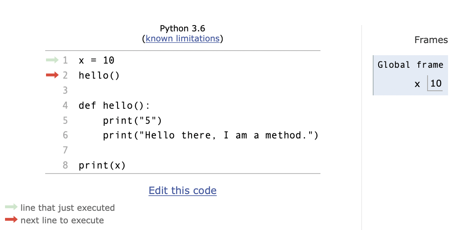
Task: Click line number 2 in the gutter
Action: coord(65,75)
